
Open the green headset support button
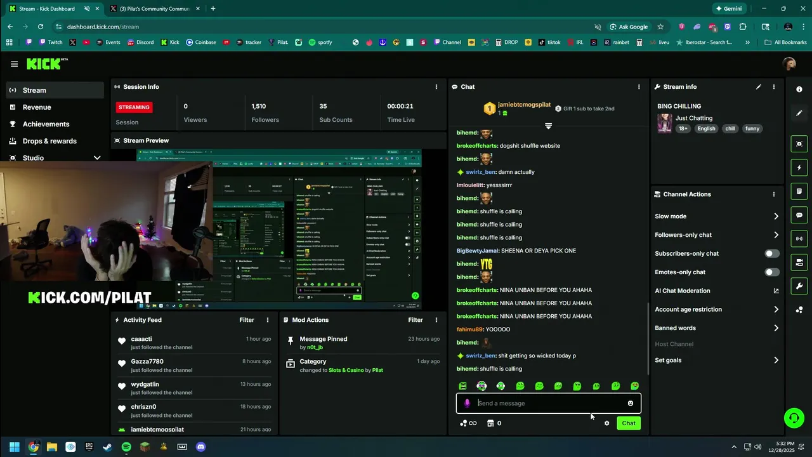click(794, 418)
